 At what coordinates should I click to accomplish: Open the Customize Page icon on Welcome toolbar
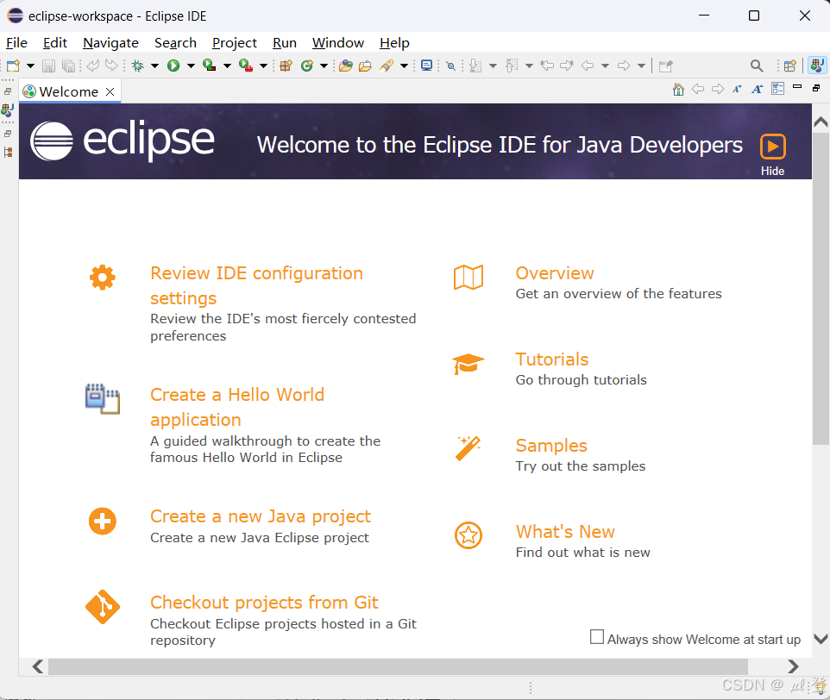(777, 89)
